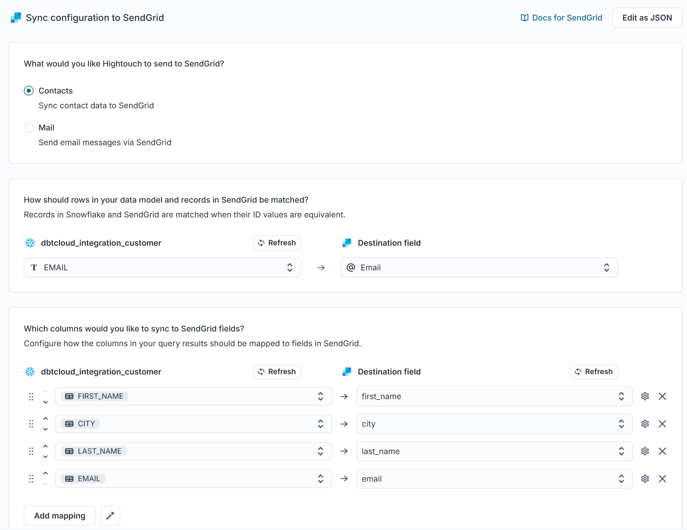Click the SendGrid logo in page header
Screen dimensions: 687x530
point(16,18)
